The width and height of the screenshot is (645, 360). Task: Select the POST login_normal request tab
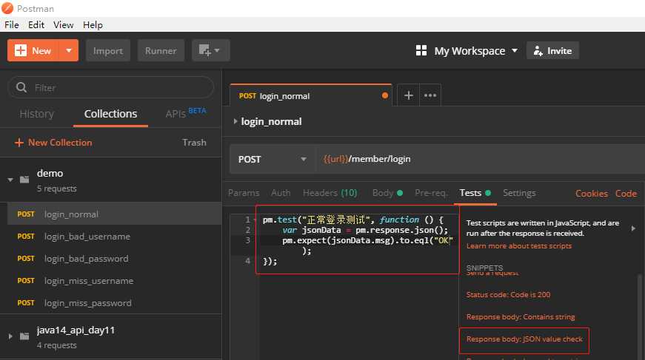[x=310, y=95]
